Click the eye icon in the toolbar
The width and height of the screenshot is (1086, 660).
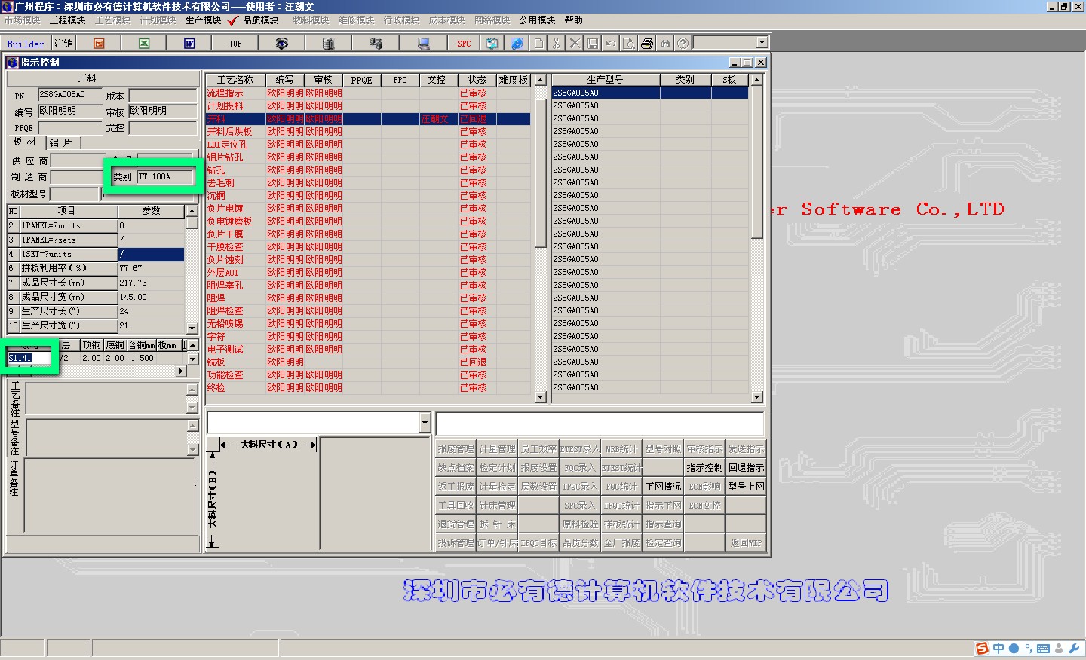coord(281,44)
